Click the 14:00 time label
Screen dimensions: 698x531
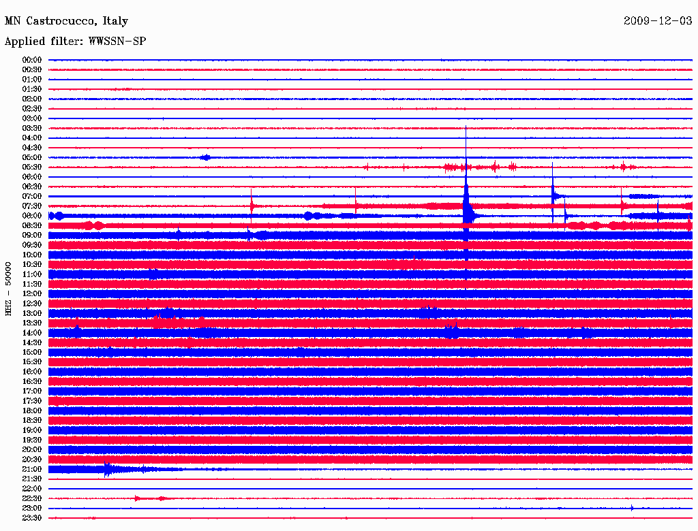tap(32, 333)
